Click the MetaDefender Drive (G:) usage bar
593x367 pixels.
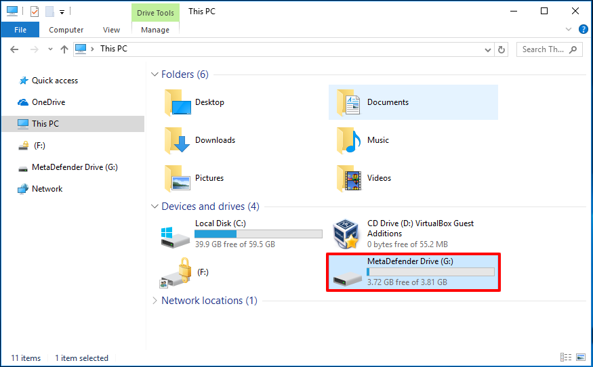click(430, 272)
